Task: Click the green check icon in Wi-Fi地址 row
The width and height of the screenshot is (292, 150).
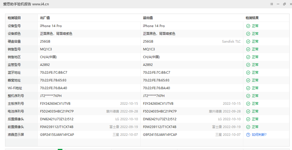Action: pos(248,88)
